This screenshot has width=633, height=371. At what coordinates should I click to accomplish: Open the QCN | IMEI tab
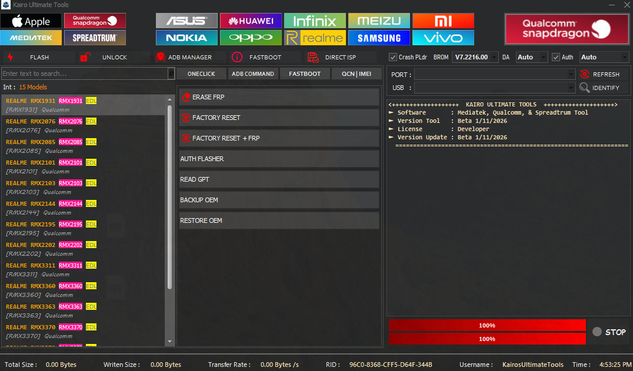coord(356,73)
